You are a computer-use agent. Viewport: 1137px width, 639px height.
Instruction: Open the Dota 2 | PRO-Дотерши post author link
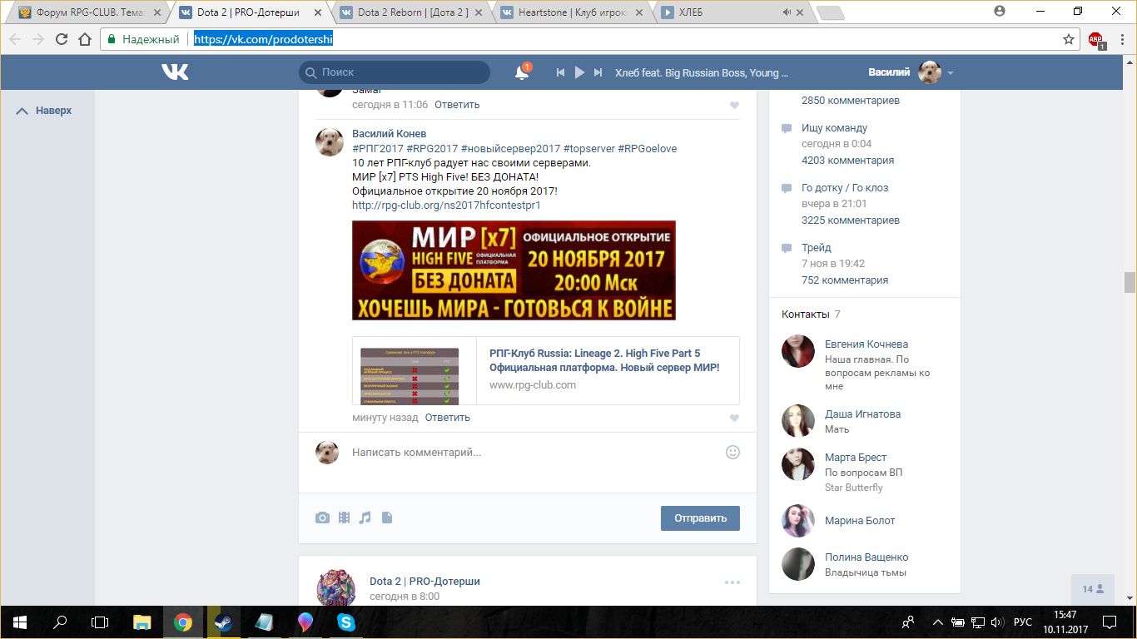[425, 582]
